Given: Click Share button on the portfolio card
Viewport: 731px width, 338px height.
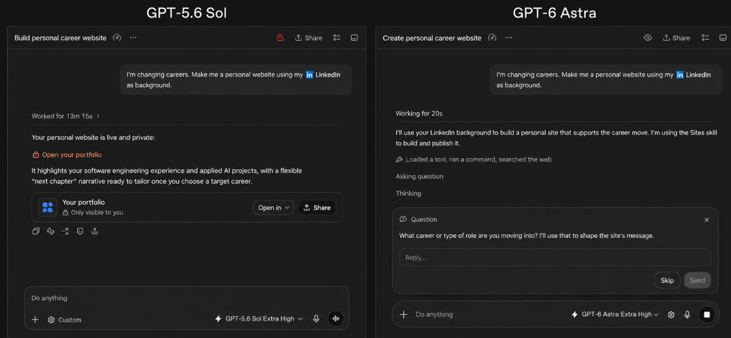Looking at the screenshot, I should pos(317,208).
